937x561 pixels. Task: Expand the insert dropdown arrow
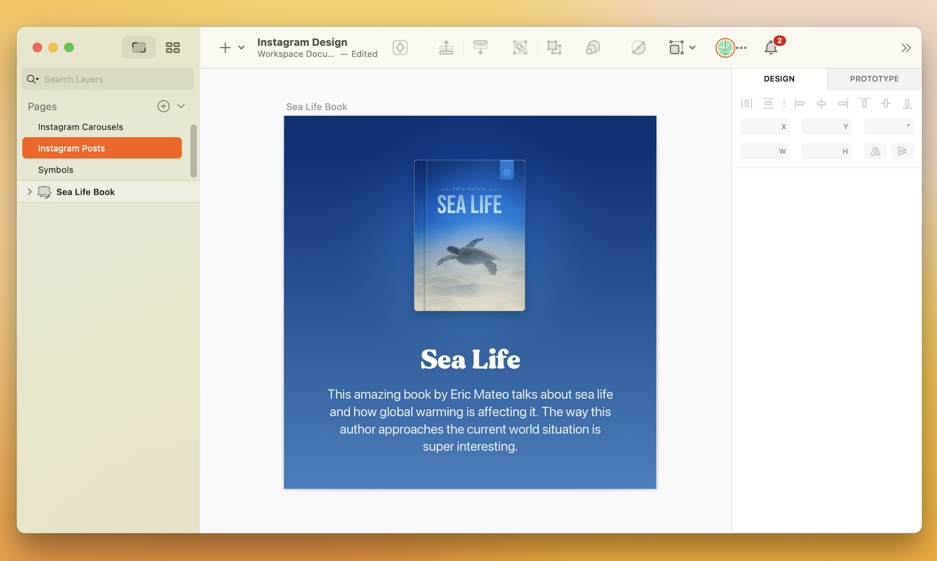[x=241, y=47]
